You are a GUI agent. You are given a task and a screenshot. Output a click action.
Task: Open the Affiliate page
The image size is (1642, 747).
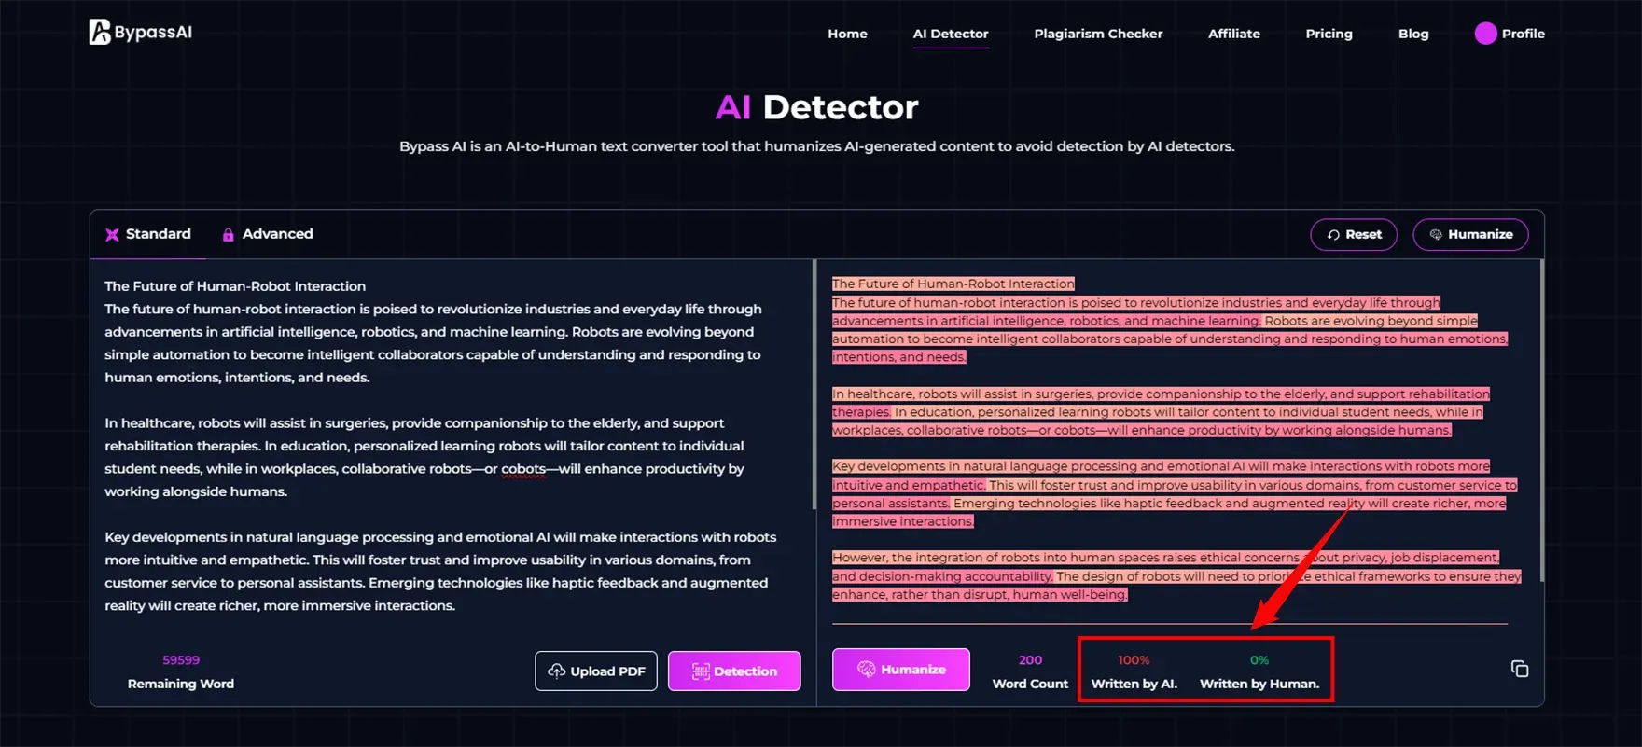pos(1233,34)
